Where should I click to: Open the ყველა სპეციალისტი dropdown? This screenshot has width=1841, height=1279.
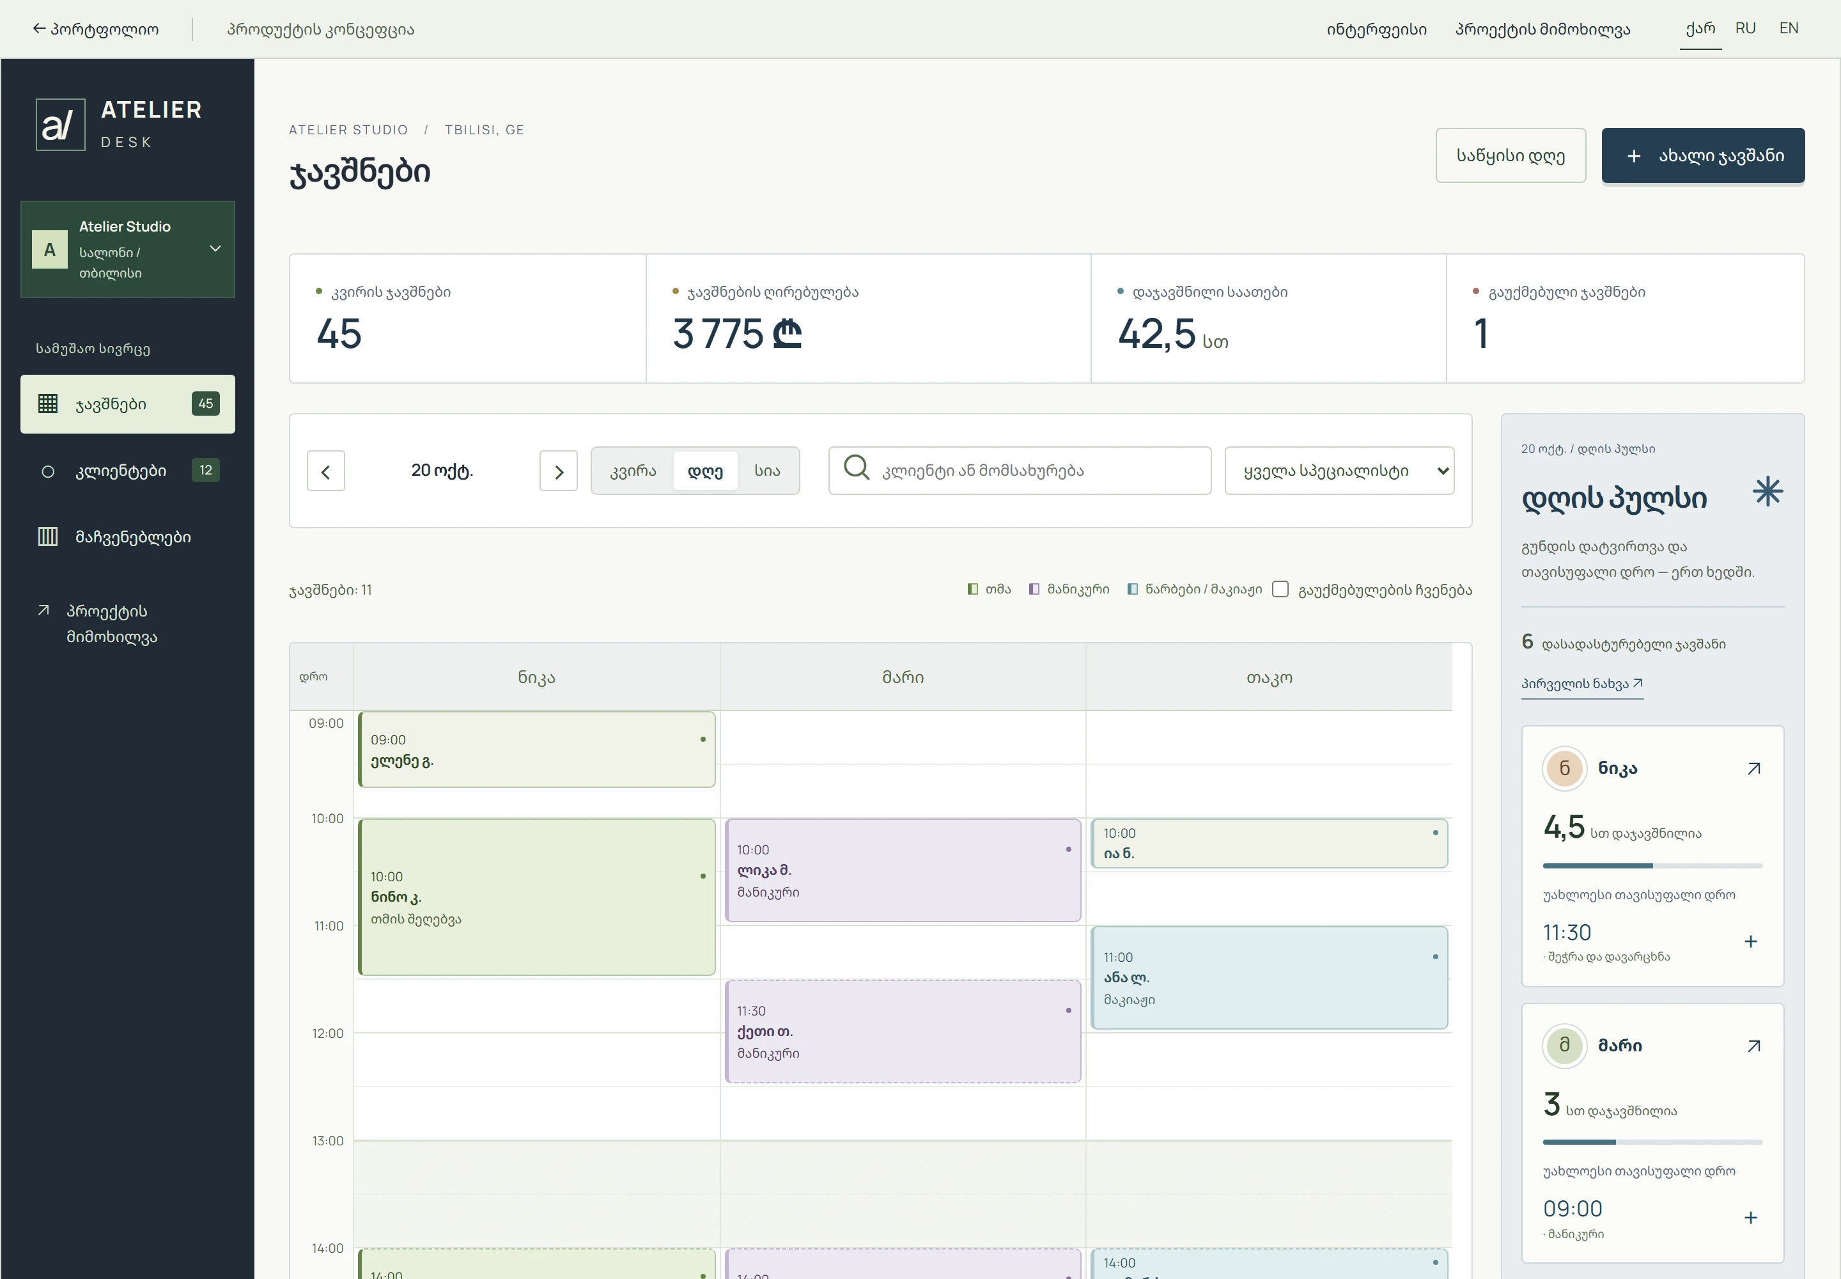pyautogui.click(x=1339, y=471)
